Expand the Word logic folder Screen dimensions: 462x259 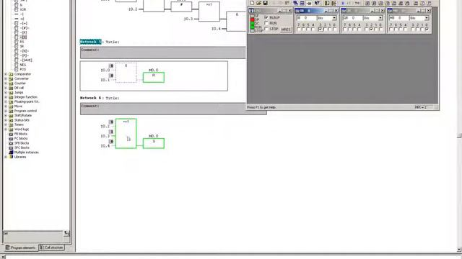coord(6,129)
